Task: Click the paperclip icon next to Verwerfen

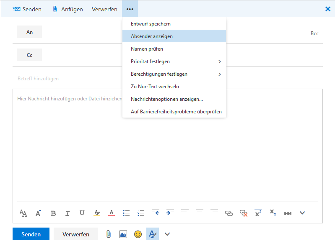Action: click(108, 234)
